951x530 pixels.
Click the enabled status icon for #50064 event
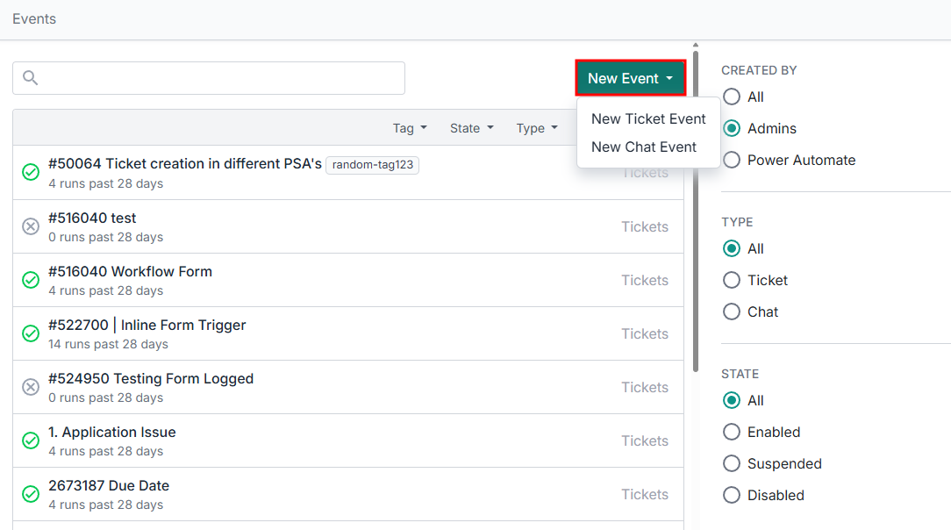click(31, 173)
